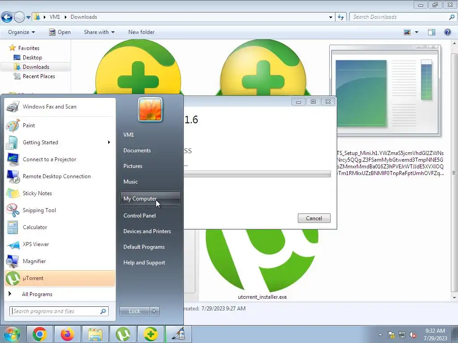458x343 pixels.
Task: Select Desktop under Favorites
Action: [32, 58]
